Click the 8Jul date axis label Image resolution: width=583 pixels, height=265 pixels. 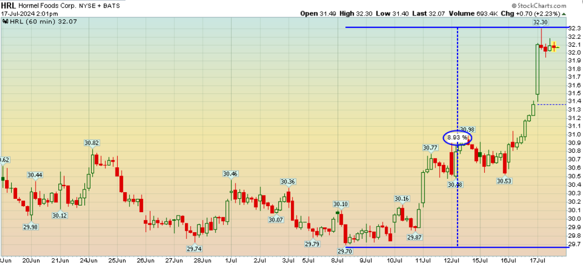pos(338,260)
